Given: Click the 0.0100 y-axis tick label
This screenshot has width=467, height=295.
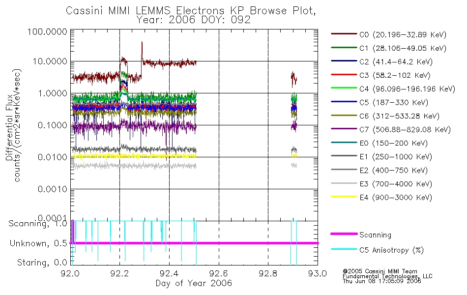Looking at the screenshot, I should [x=53, y=157].
